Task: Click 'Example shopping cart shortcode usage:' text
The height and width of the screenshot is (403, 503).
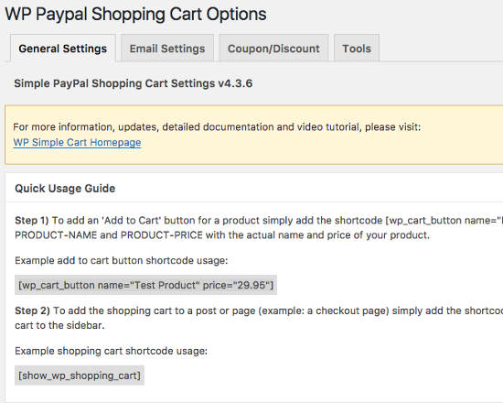Action: coord(111,351)
